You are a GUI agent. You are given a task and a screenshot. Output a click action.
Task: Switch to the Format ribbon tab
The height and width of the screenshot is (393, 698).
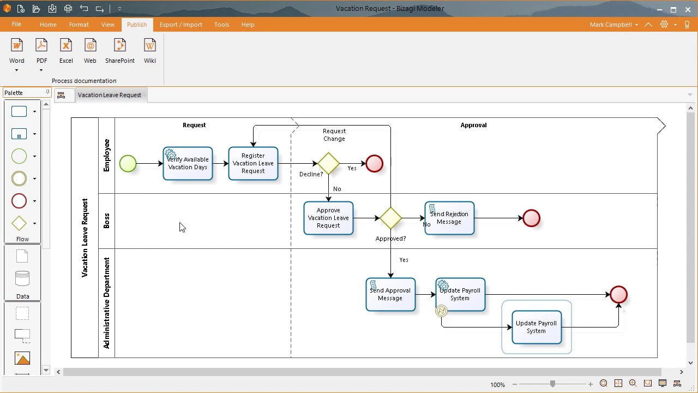point(79,25)
